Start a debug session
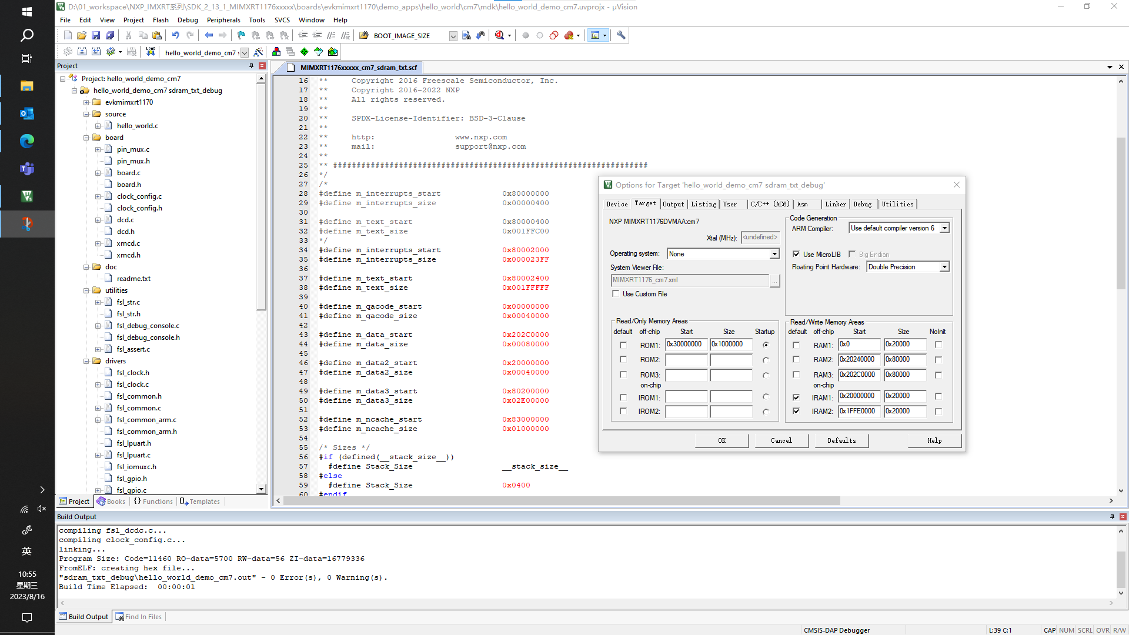This screenshot has height=635, width=1129. point(498,35)
